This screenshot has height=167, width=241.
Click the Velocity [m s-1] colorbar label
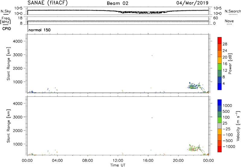tap(238, 126)
